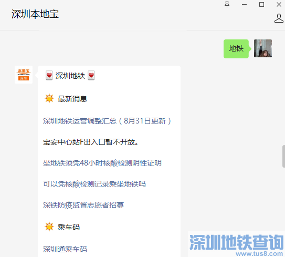This screenshot has height=257, width=285.
Task: Click the heart card emoji before 深圳地铁
Action: tap(49, 76)
